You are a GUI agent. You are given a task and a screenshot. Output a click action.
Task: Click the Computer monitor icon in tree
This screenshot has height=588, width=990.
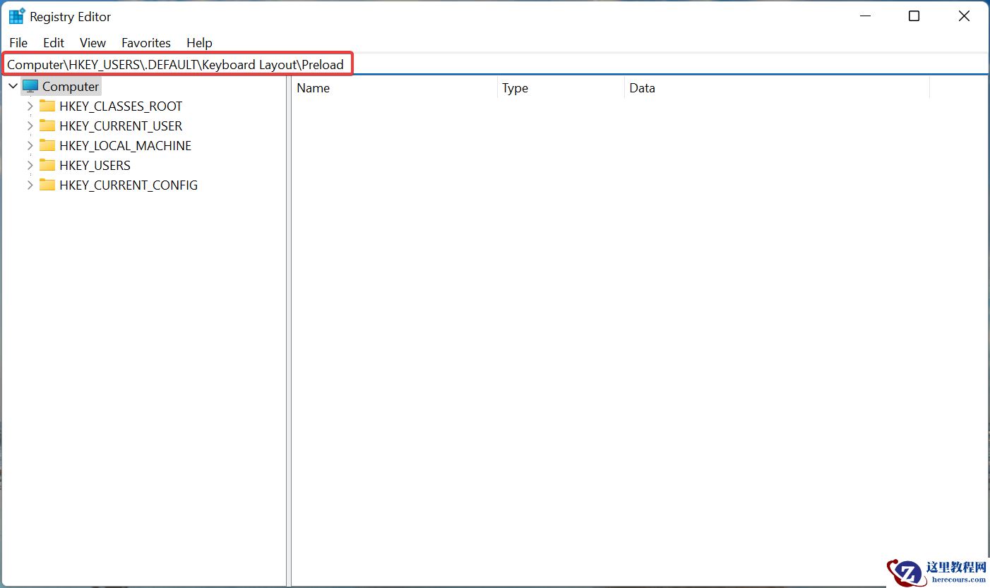pos(30,86)
